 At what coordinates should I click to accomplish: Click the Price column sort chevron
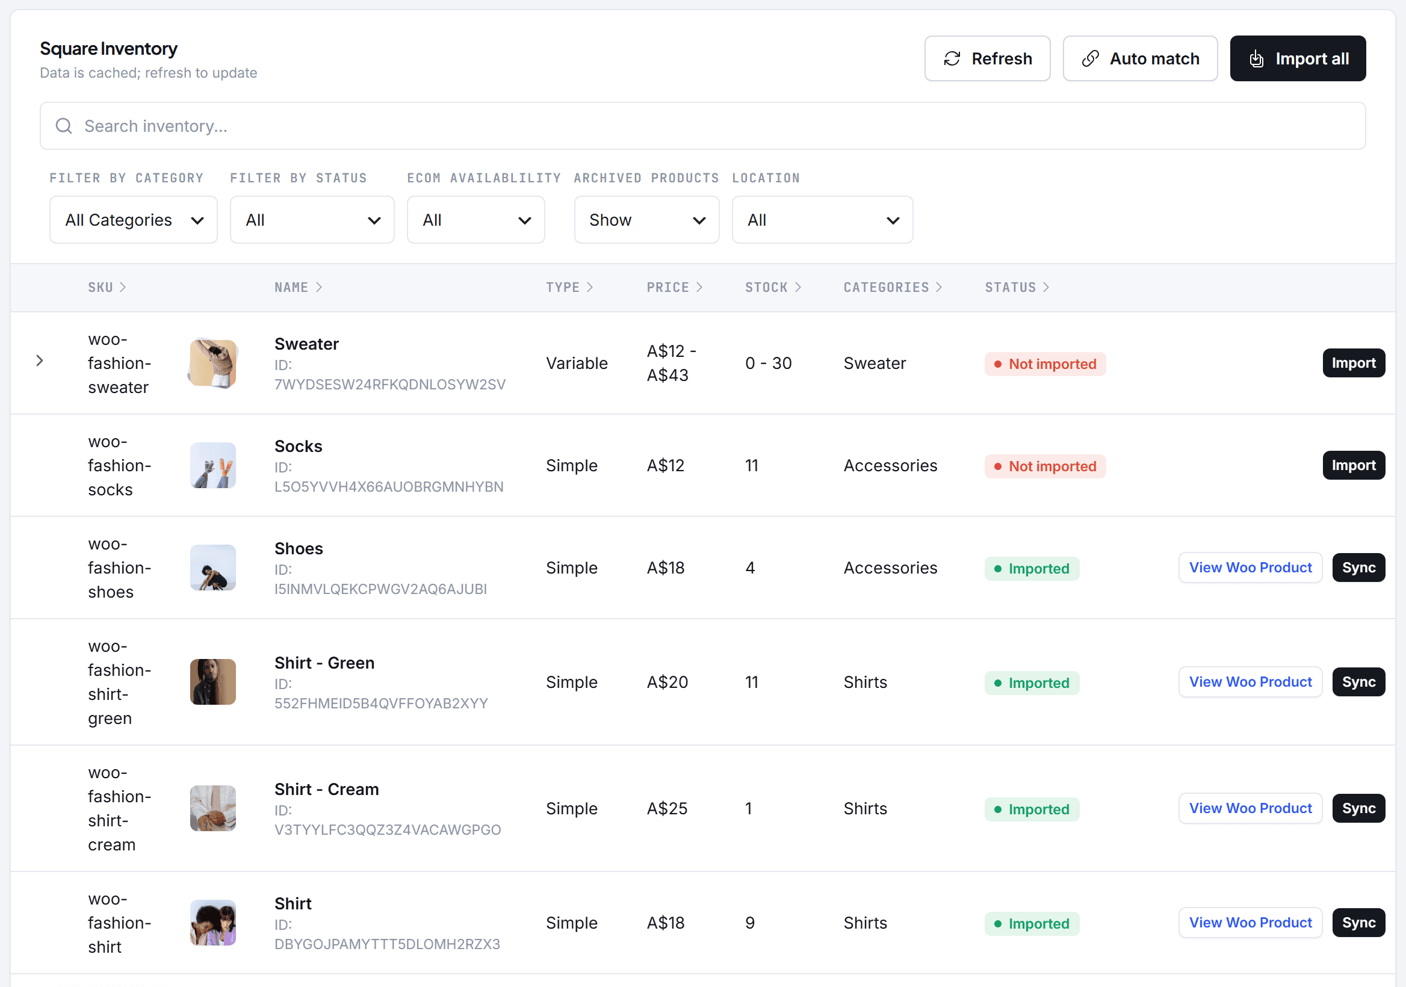700,287
